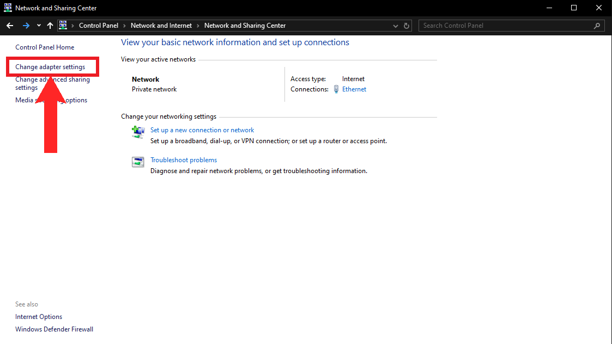Click the magnifier icon in search box
This screenshot has height=344, width=612.
point(597,26)
